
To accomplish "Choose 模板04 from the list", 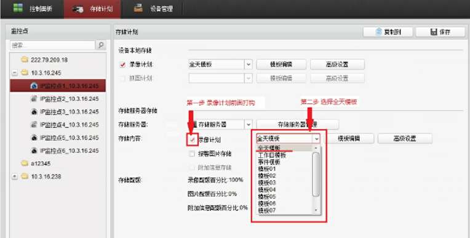I will coord(284,190).
